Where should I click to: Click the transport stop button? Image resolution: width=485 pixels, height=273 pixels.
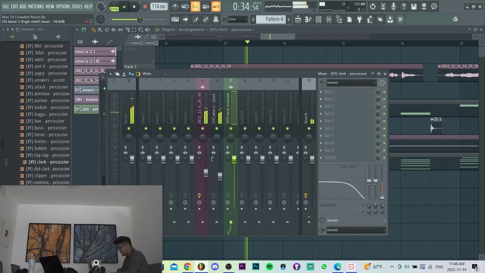click(134, 6)
